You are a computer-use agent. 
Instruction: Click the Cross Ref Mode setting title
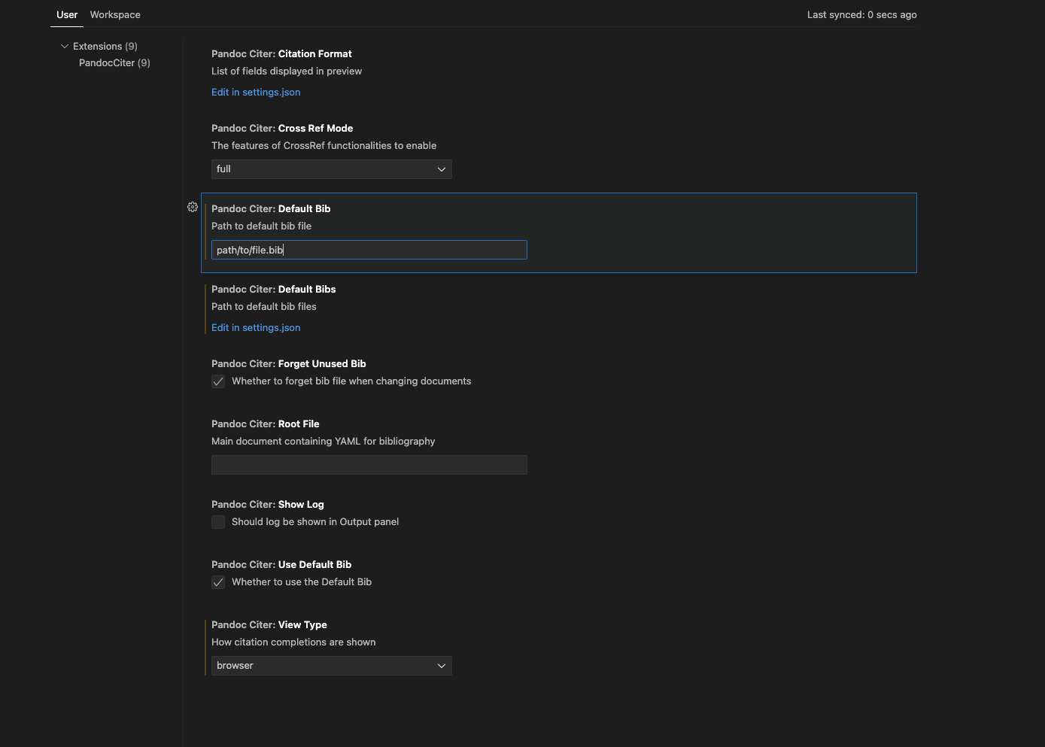282,128
